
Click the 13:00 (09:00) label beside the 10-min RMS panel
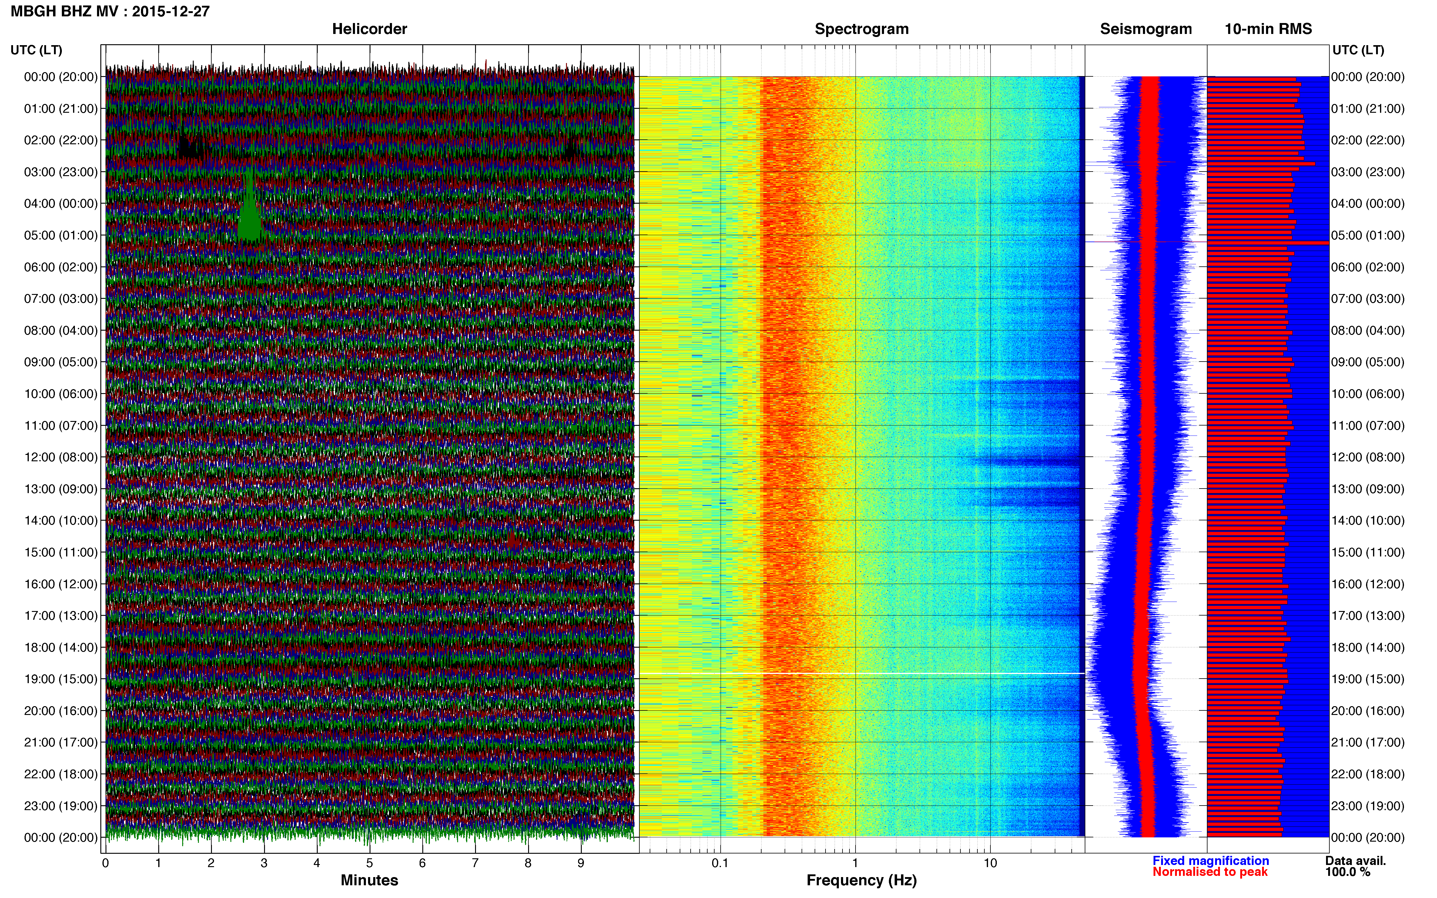[1368, 489]
